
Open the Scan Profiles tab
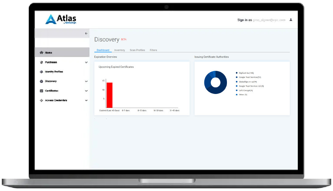point(137,50)
